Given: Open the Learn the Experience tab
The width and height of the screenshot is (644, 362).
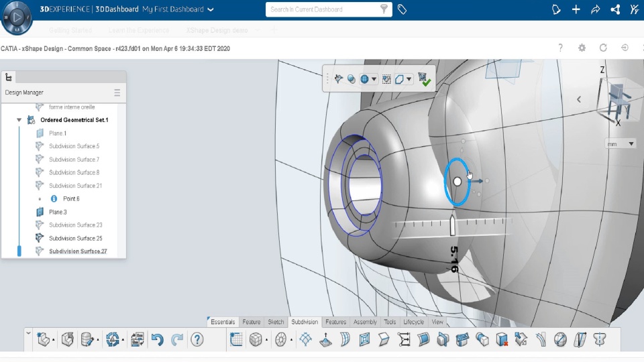Looking at the screenshot, I should point(139,30).
